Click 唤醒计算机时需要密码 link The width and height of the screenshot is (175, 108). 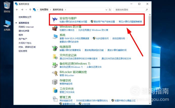coord(70,50)
